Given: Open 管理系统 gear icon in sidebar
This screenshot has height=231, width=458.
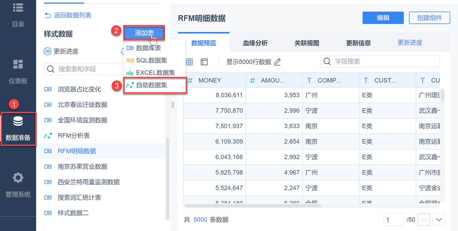Looking at the screenshot, I should click(18, 178).
